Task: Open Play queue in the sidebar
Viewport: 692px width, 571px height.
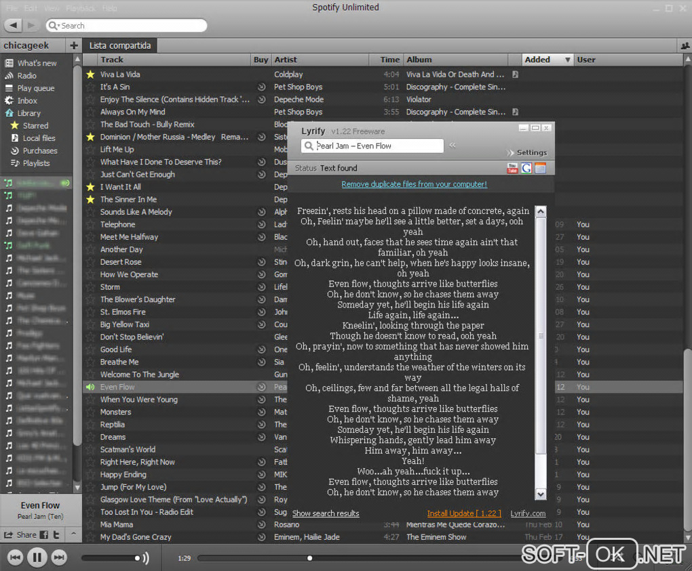Action: 36,88
